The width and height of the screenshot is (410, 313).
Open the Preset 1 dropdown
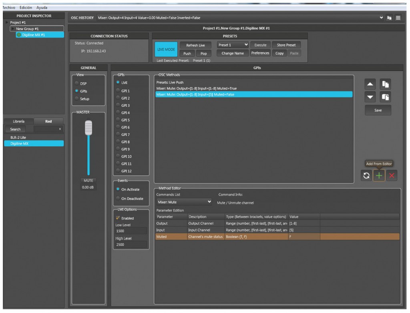coord(233,45)
